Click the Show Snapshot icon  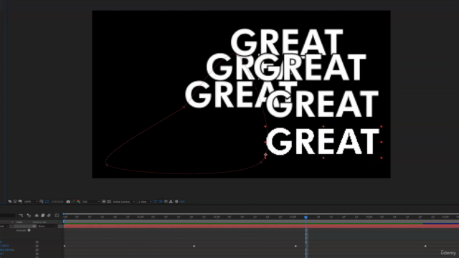coord(73,201)
